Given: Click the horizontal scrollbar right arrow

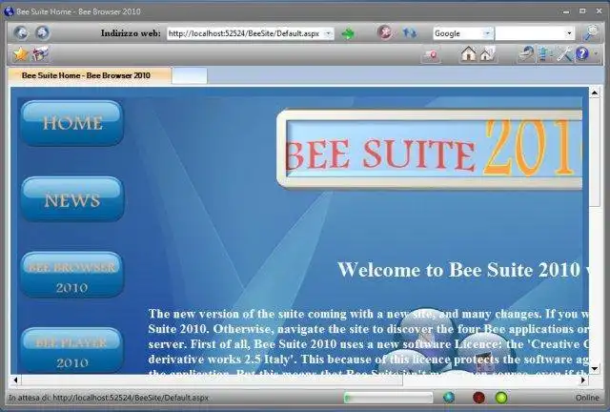Looking at the screenshot, I should (x=583, y=381).
